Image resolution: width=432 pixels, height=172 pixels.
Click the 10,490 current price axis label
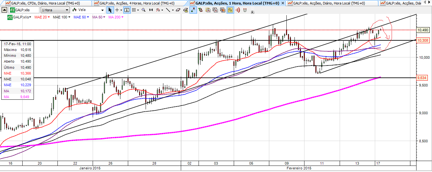click(423, 30)
